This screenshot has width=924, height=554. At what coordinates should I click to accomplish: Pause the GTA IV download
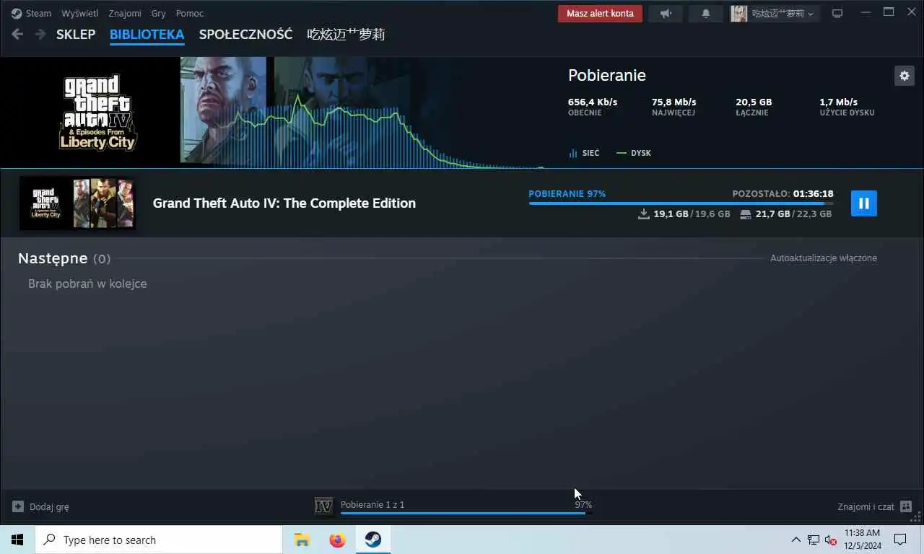pyautogui.click(x=864, y=203)
